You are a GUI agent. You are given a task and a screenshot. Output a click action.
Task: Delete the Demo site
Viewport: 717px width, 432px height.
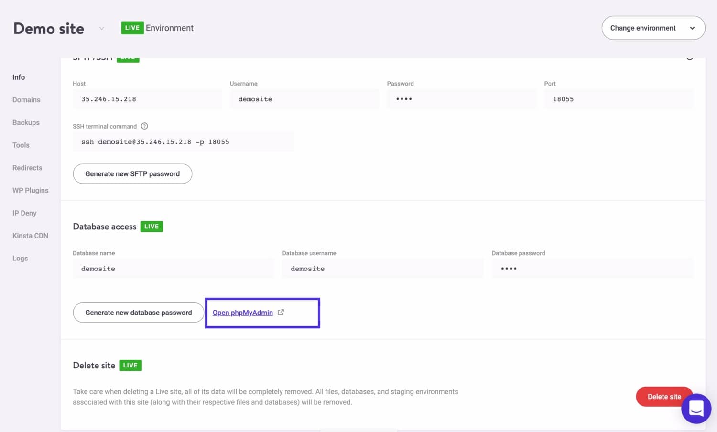pyautogui.click(x=664, y=397)
